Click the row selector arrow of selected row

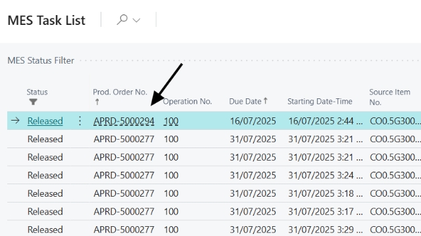15,121
